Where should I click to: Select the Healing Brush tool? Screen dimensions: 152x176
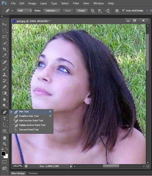tap(4, 62)
